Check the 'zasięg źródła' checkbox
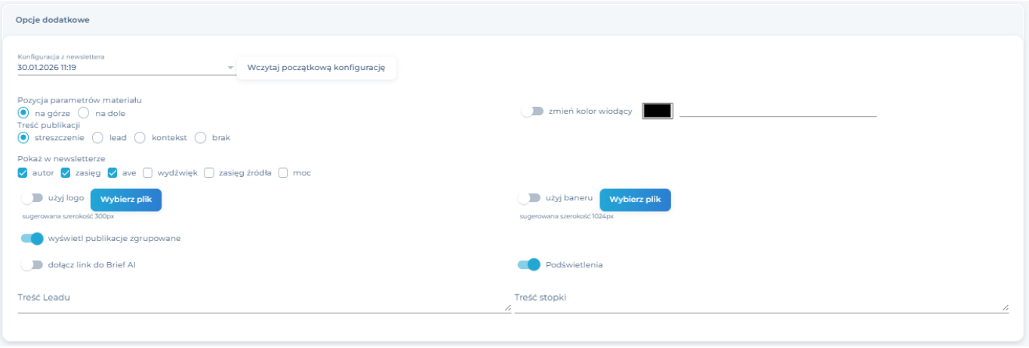Viewport: 1029px width, 348px height. [x=209, y=172]
